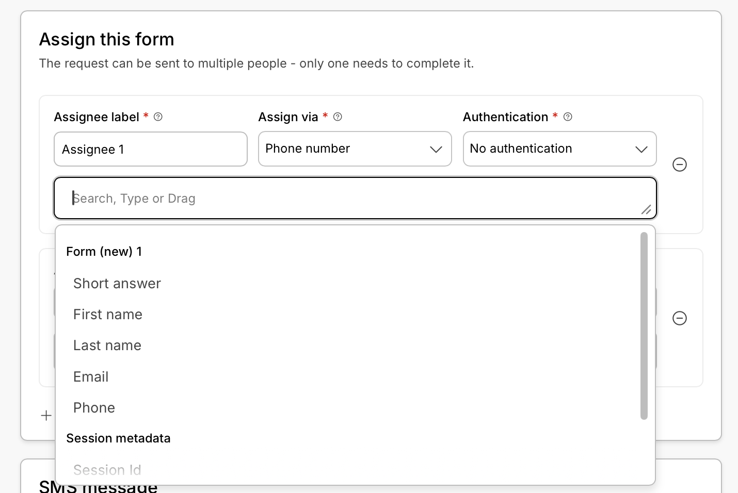Click the Assignee label help icon
The image size is (738, 493).
click(158, 117)
